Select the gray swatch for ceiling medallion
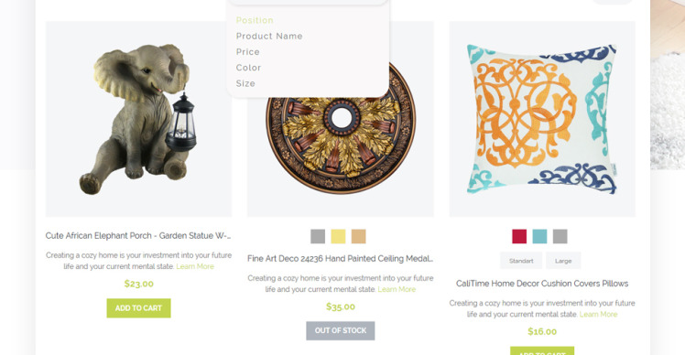 [x=318, y=236]
